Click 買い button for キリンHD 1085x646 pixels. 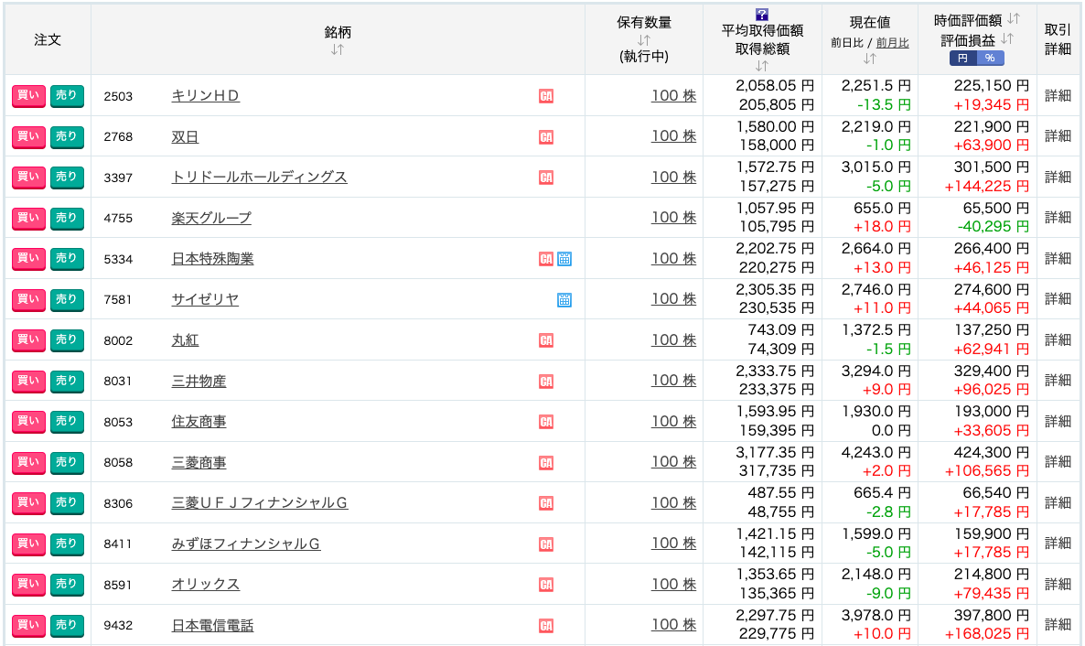28,96
